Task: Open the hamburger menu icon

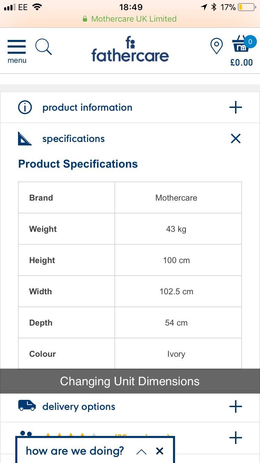Action: (16, 47)
